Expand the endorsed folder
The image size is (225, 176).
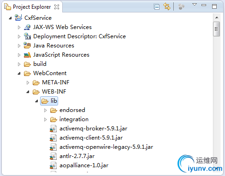45,110
